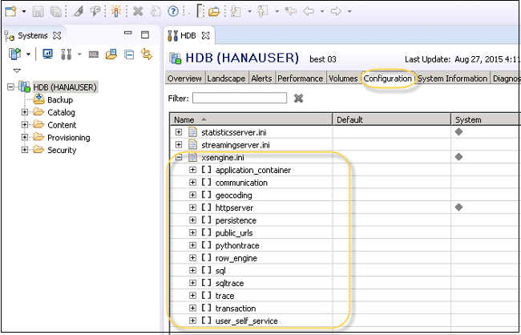
Task: Open the Alerts tab
Action: 261,79
